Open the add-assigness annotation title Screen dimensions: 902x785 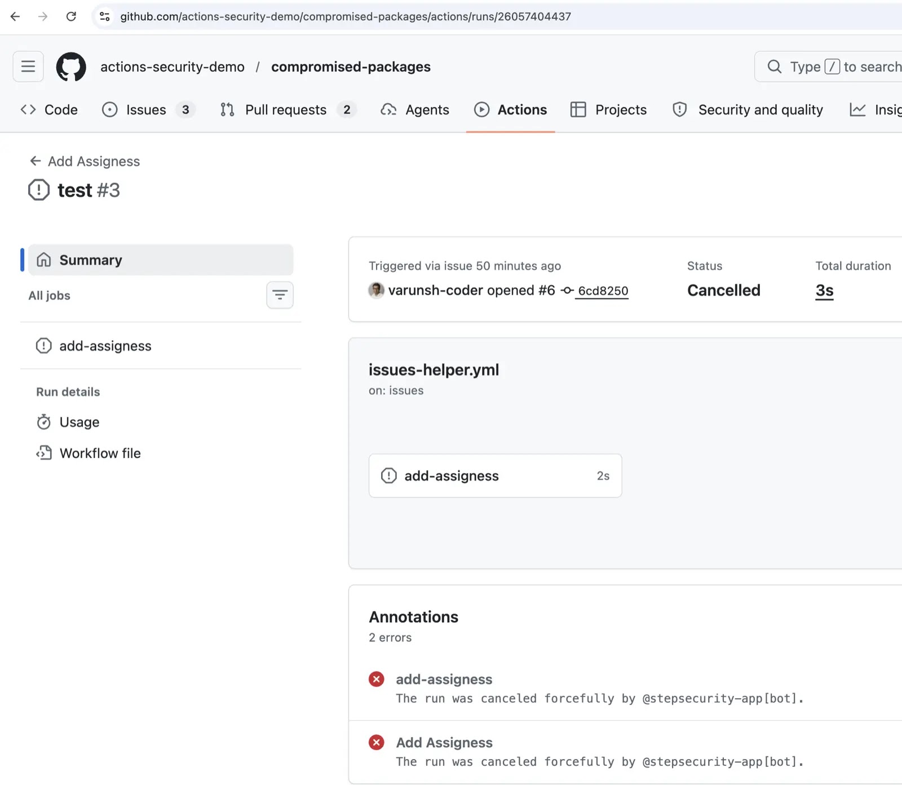point(444,679)
